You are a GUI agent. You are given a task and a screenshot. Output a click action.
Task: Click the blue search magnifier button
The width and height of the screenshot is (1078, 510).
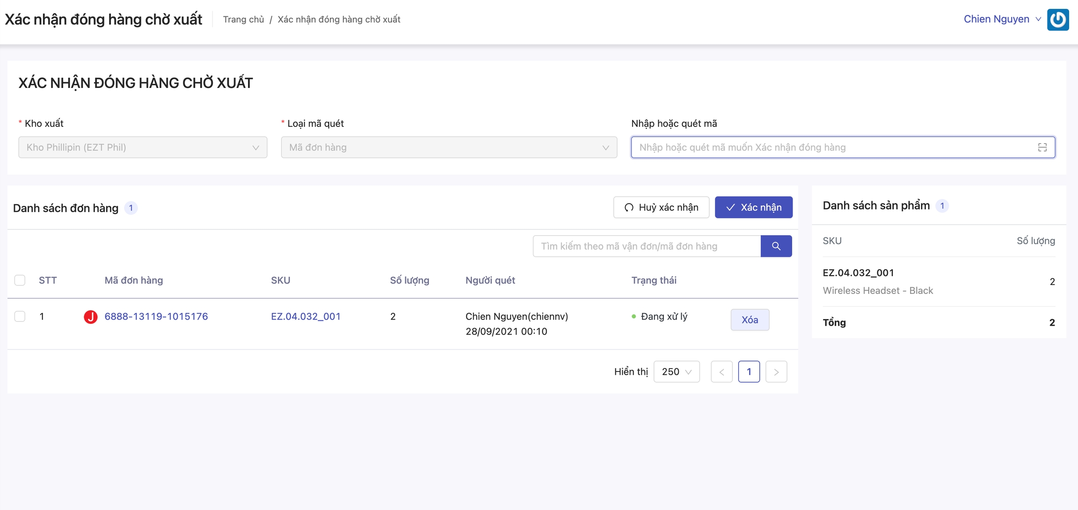(x=776, y=246)
